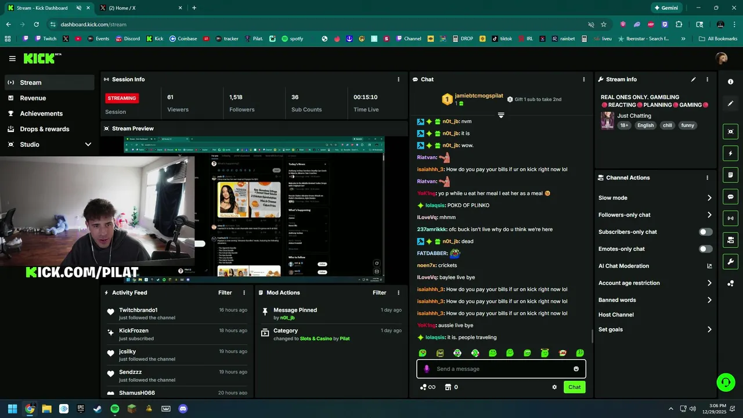This screenshot has width=743, height=418.
Task: Open the Mod Actions Filter dropdown
Action: (379, 293)
